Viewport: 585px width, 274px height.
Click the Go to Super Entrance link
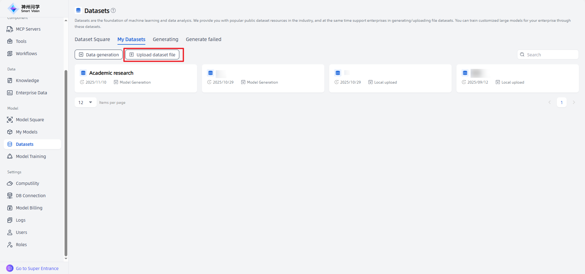[x=37, y=268]
